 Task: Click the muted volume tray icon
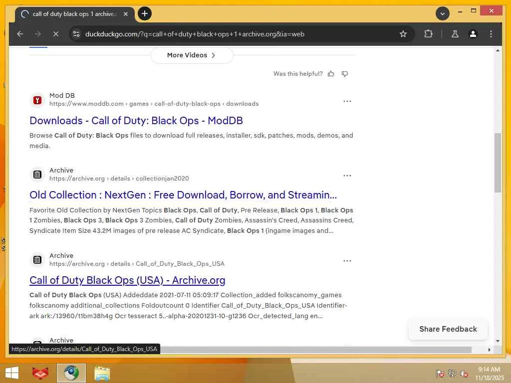464,374
